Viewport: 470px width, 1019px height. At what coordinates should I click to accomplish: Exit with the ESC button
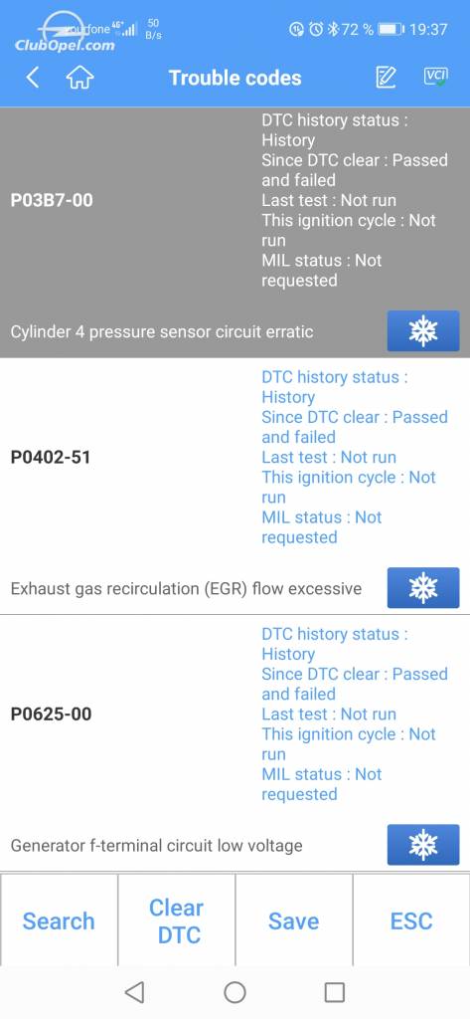(411, 920)
